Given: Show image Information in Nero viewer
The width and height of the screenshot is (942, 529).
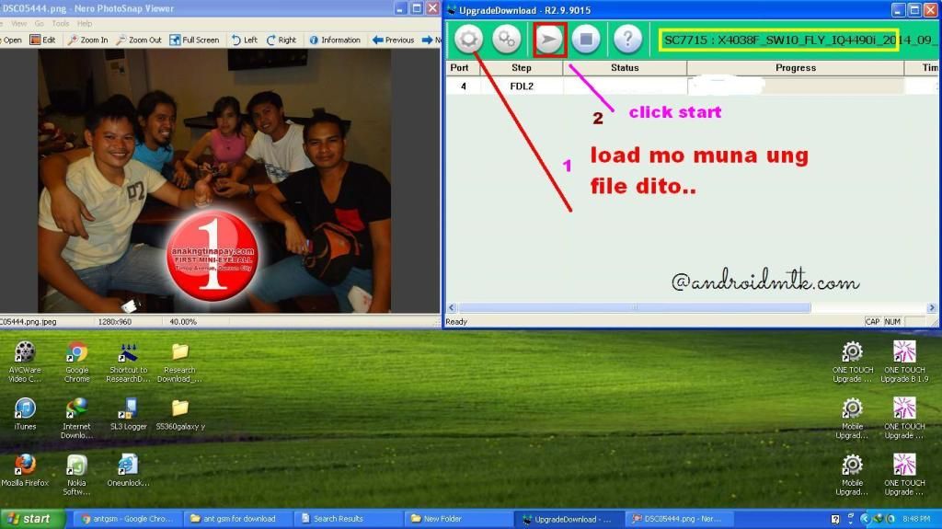Looking at the screenshot, I should [x=335, y=40].
